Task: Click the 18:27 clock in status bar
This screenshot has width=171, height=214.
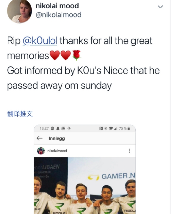Action: point(44,128)
